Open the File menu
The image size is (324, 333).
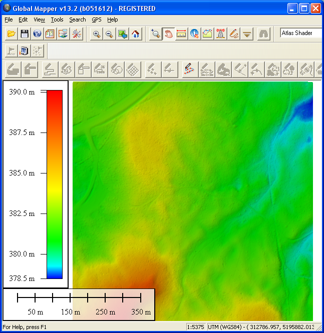(9, 20)
